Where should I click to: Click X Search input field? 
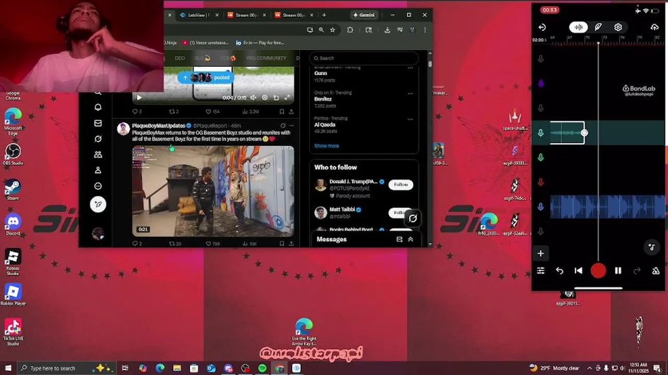point(364,58)
